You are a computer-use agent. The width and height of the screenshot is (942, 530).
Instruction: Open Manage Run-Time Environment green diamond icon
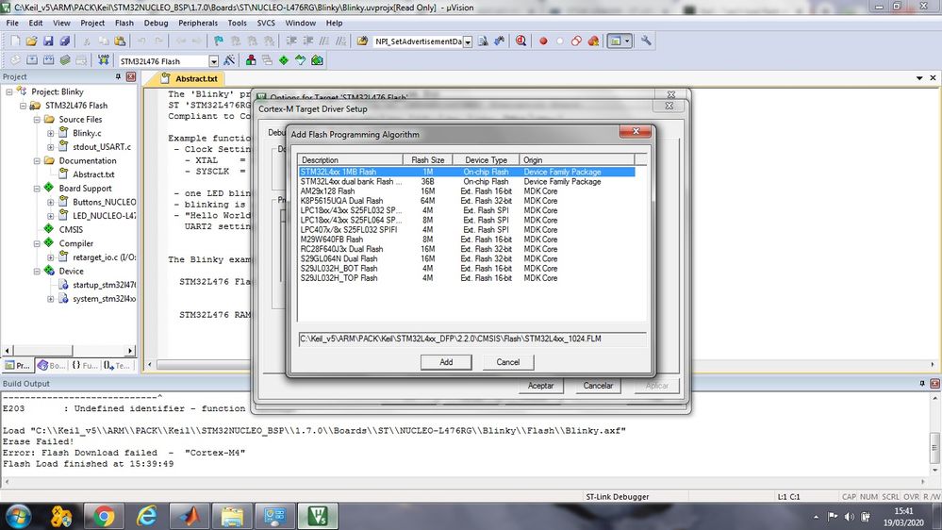284,60
